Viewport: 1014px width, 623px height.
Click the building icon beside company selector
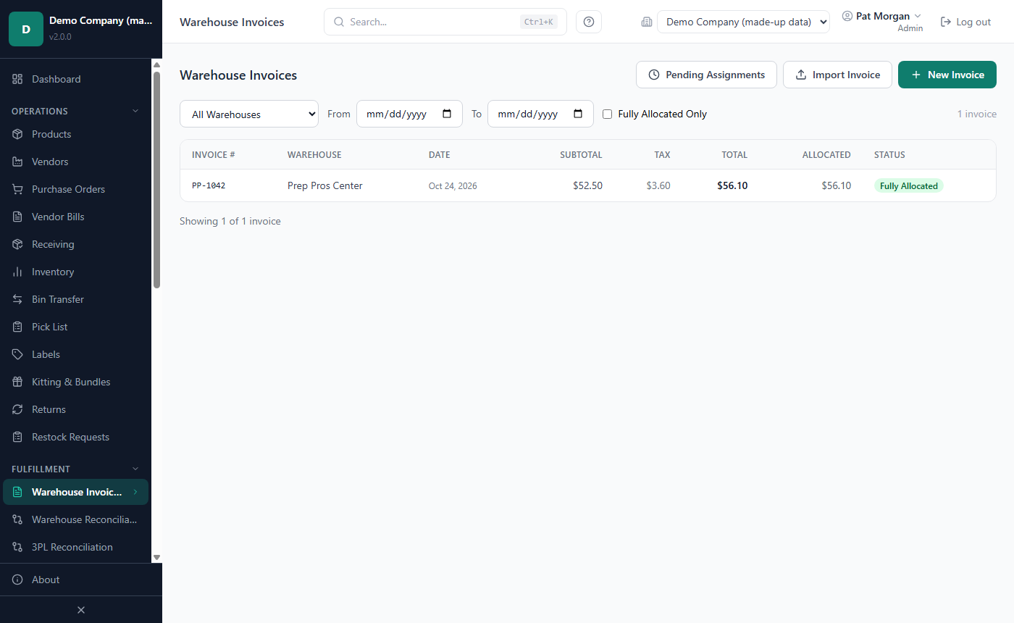pyautogui.click(x=647, y=22)
